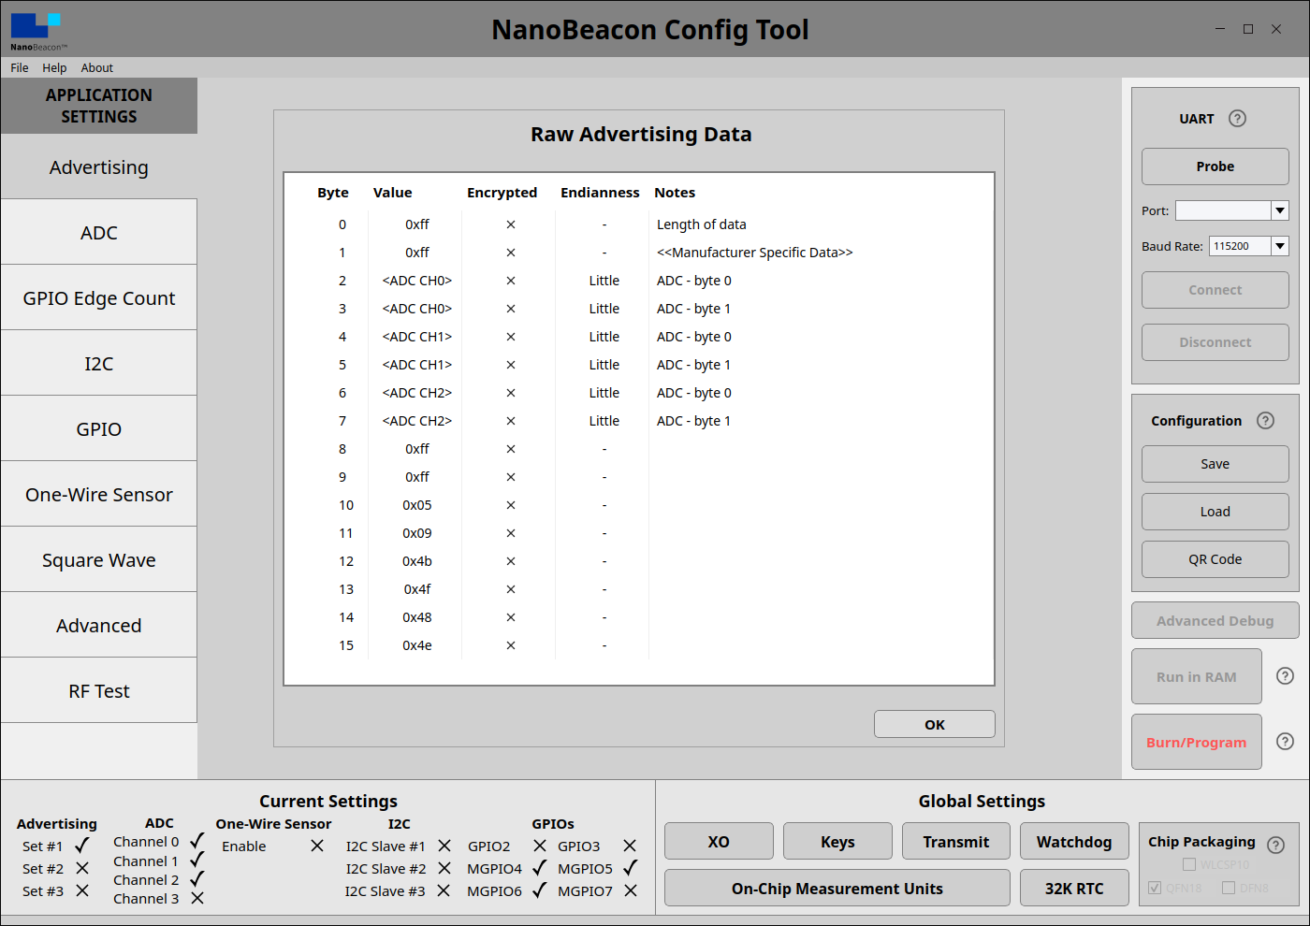The image size is (1310, 926).
Task: Select the GPIO sidebar tab
Action: 99,429
